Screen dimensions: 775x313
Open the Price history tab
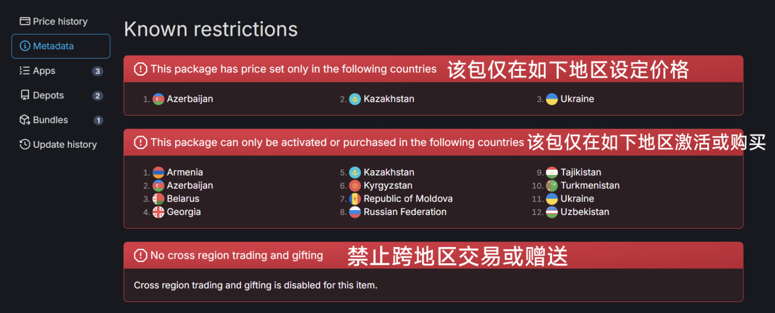click(x=60, y=21)
